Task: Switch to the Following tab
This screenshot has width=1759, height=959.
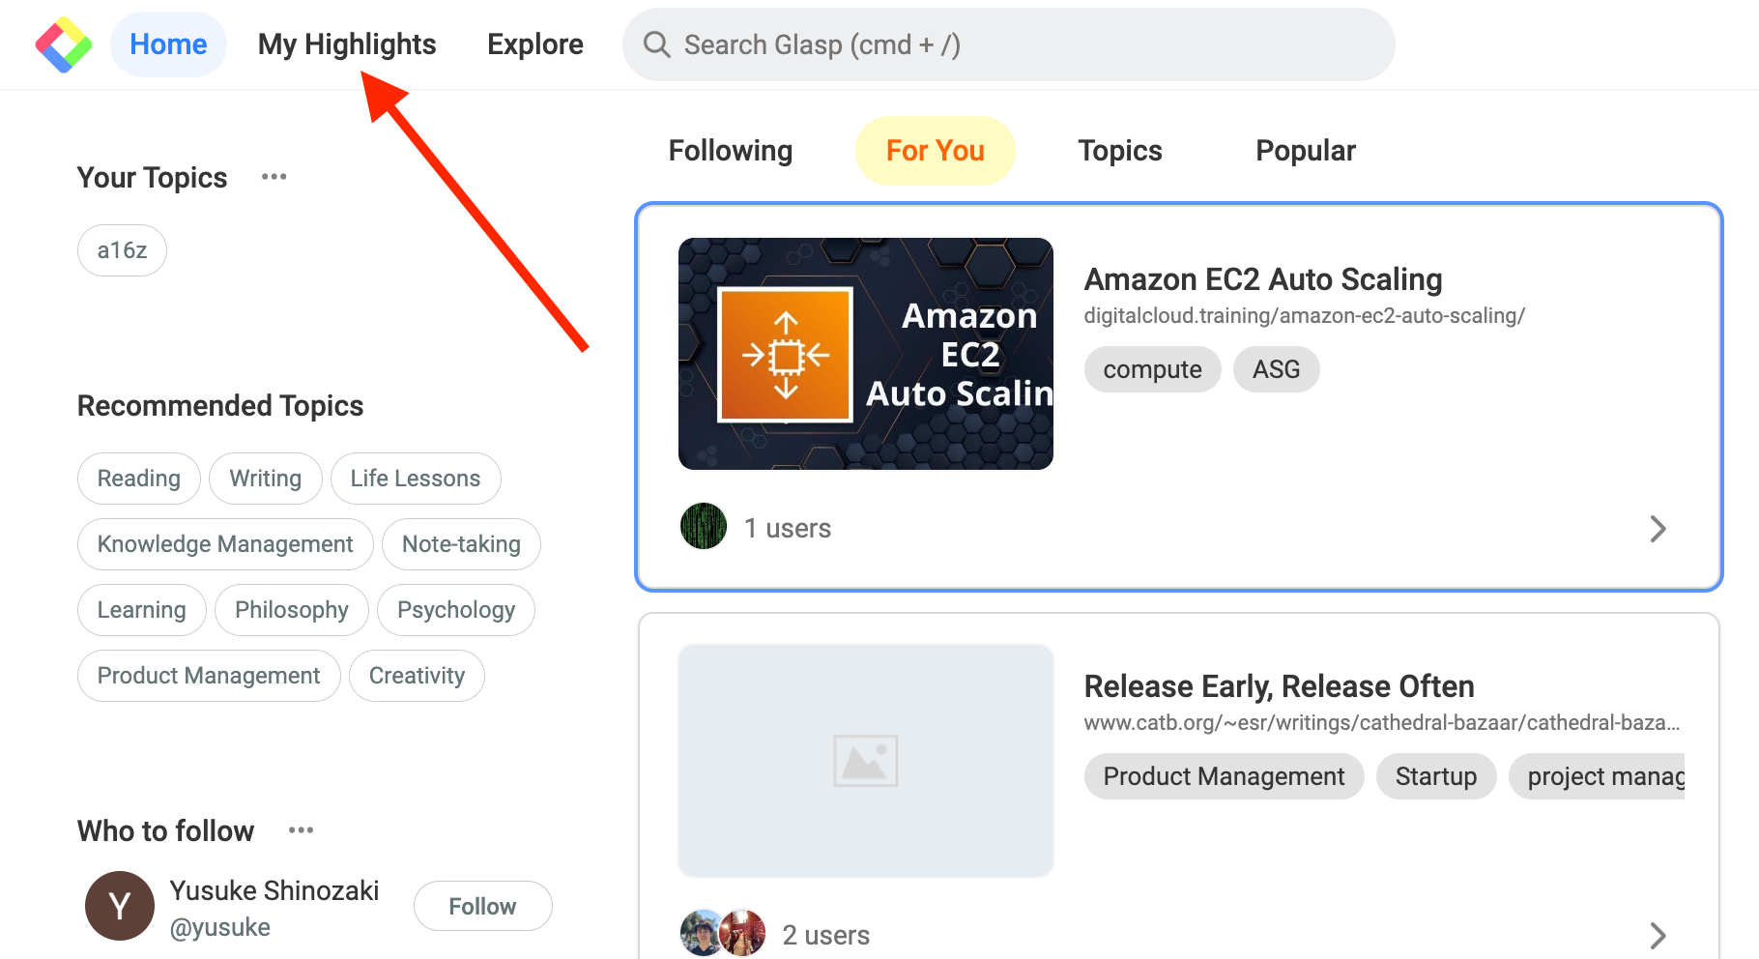Action: (731, 151)
